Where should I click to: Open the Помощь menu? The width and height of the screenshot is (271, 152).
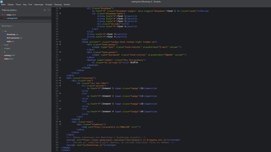click(58, 5)
